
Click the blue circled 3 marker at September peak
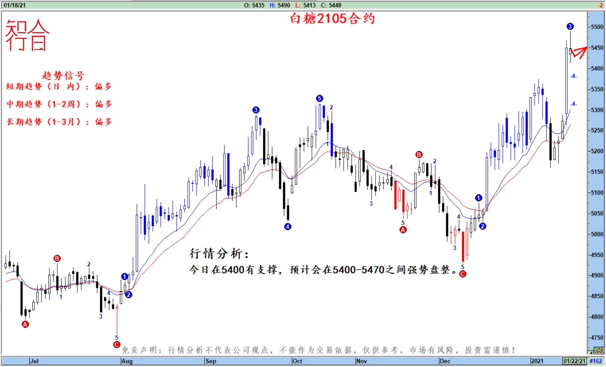tap(256, 110)
